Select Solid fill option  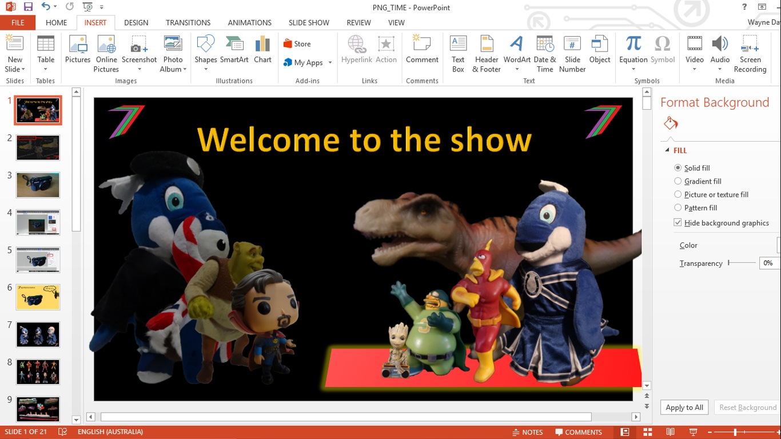[x=692, y=168]
